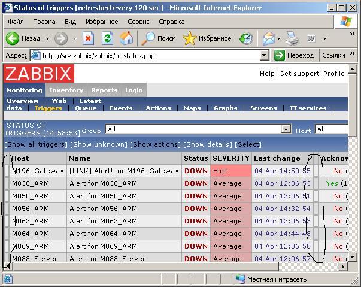Switch to Reports tab
Screen dimensions: 361x287
coord(104,90)
